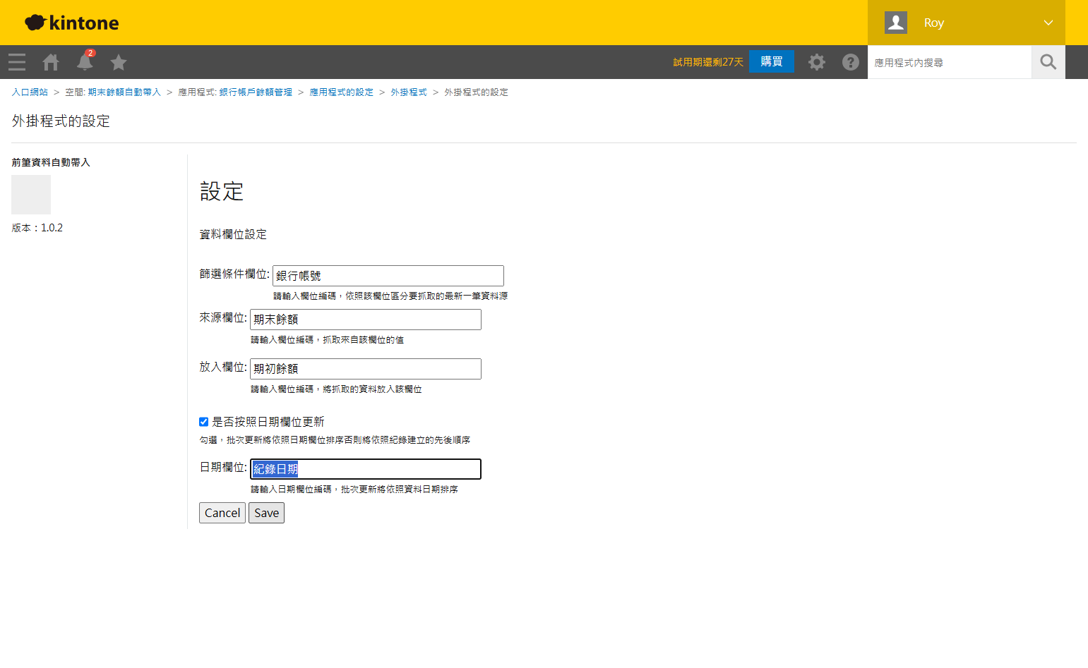This screenshot has height=668, width=1088.
Task: Open the 期末餘額自動帶入 space breadcrumb link
Action: click(x=124, y=92)
